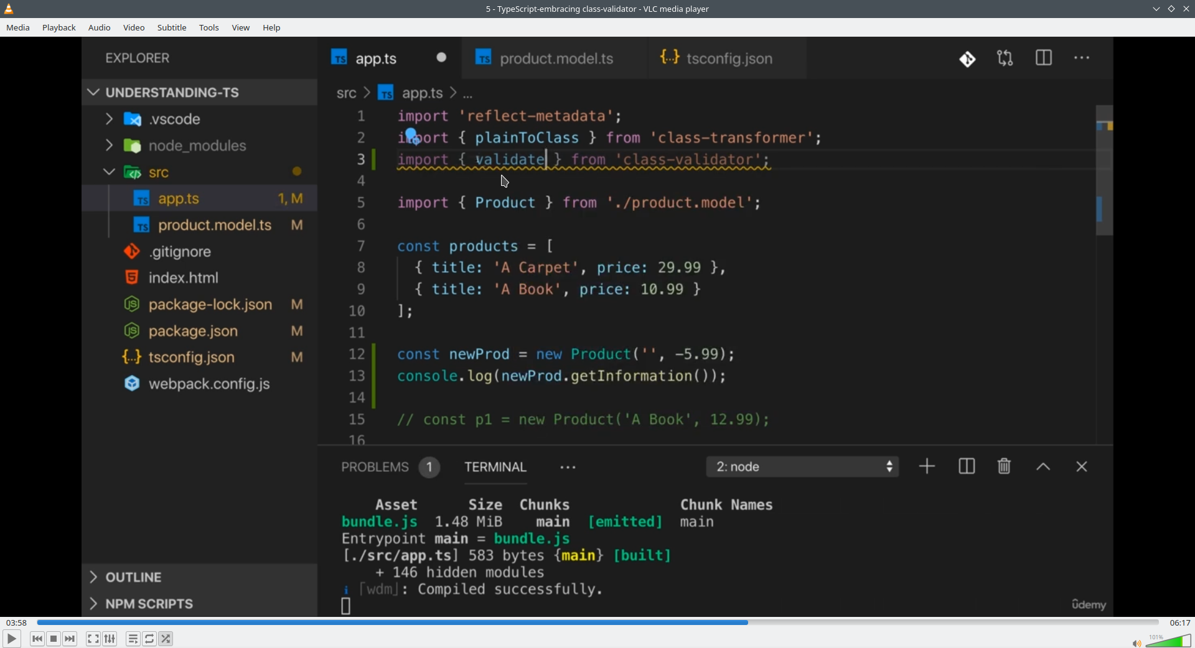Click the src breadcrumb segment

pos(346,93)
